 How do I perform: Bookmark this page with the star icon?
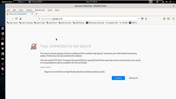146,19
